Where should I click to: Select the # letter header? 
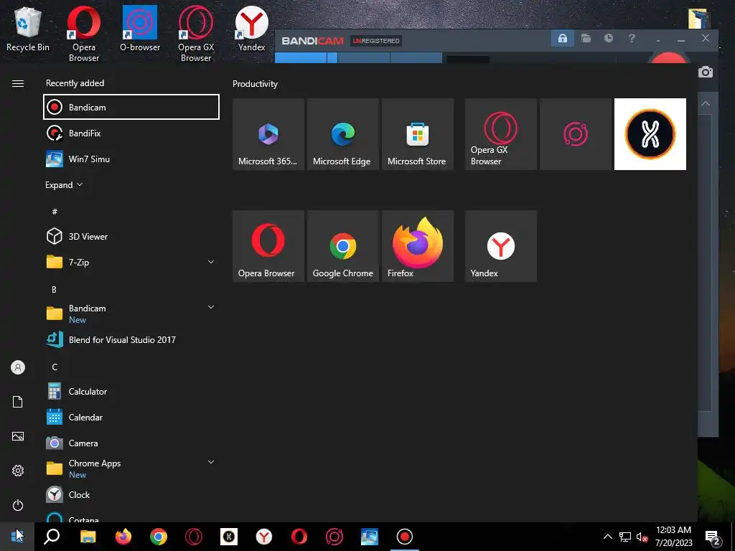[x=55, y=212]
